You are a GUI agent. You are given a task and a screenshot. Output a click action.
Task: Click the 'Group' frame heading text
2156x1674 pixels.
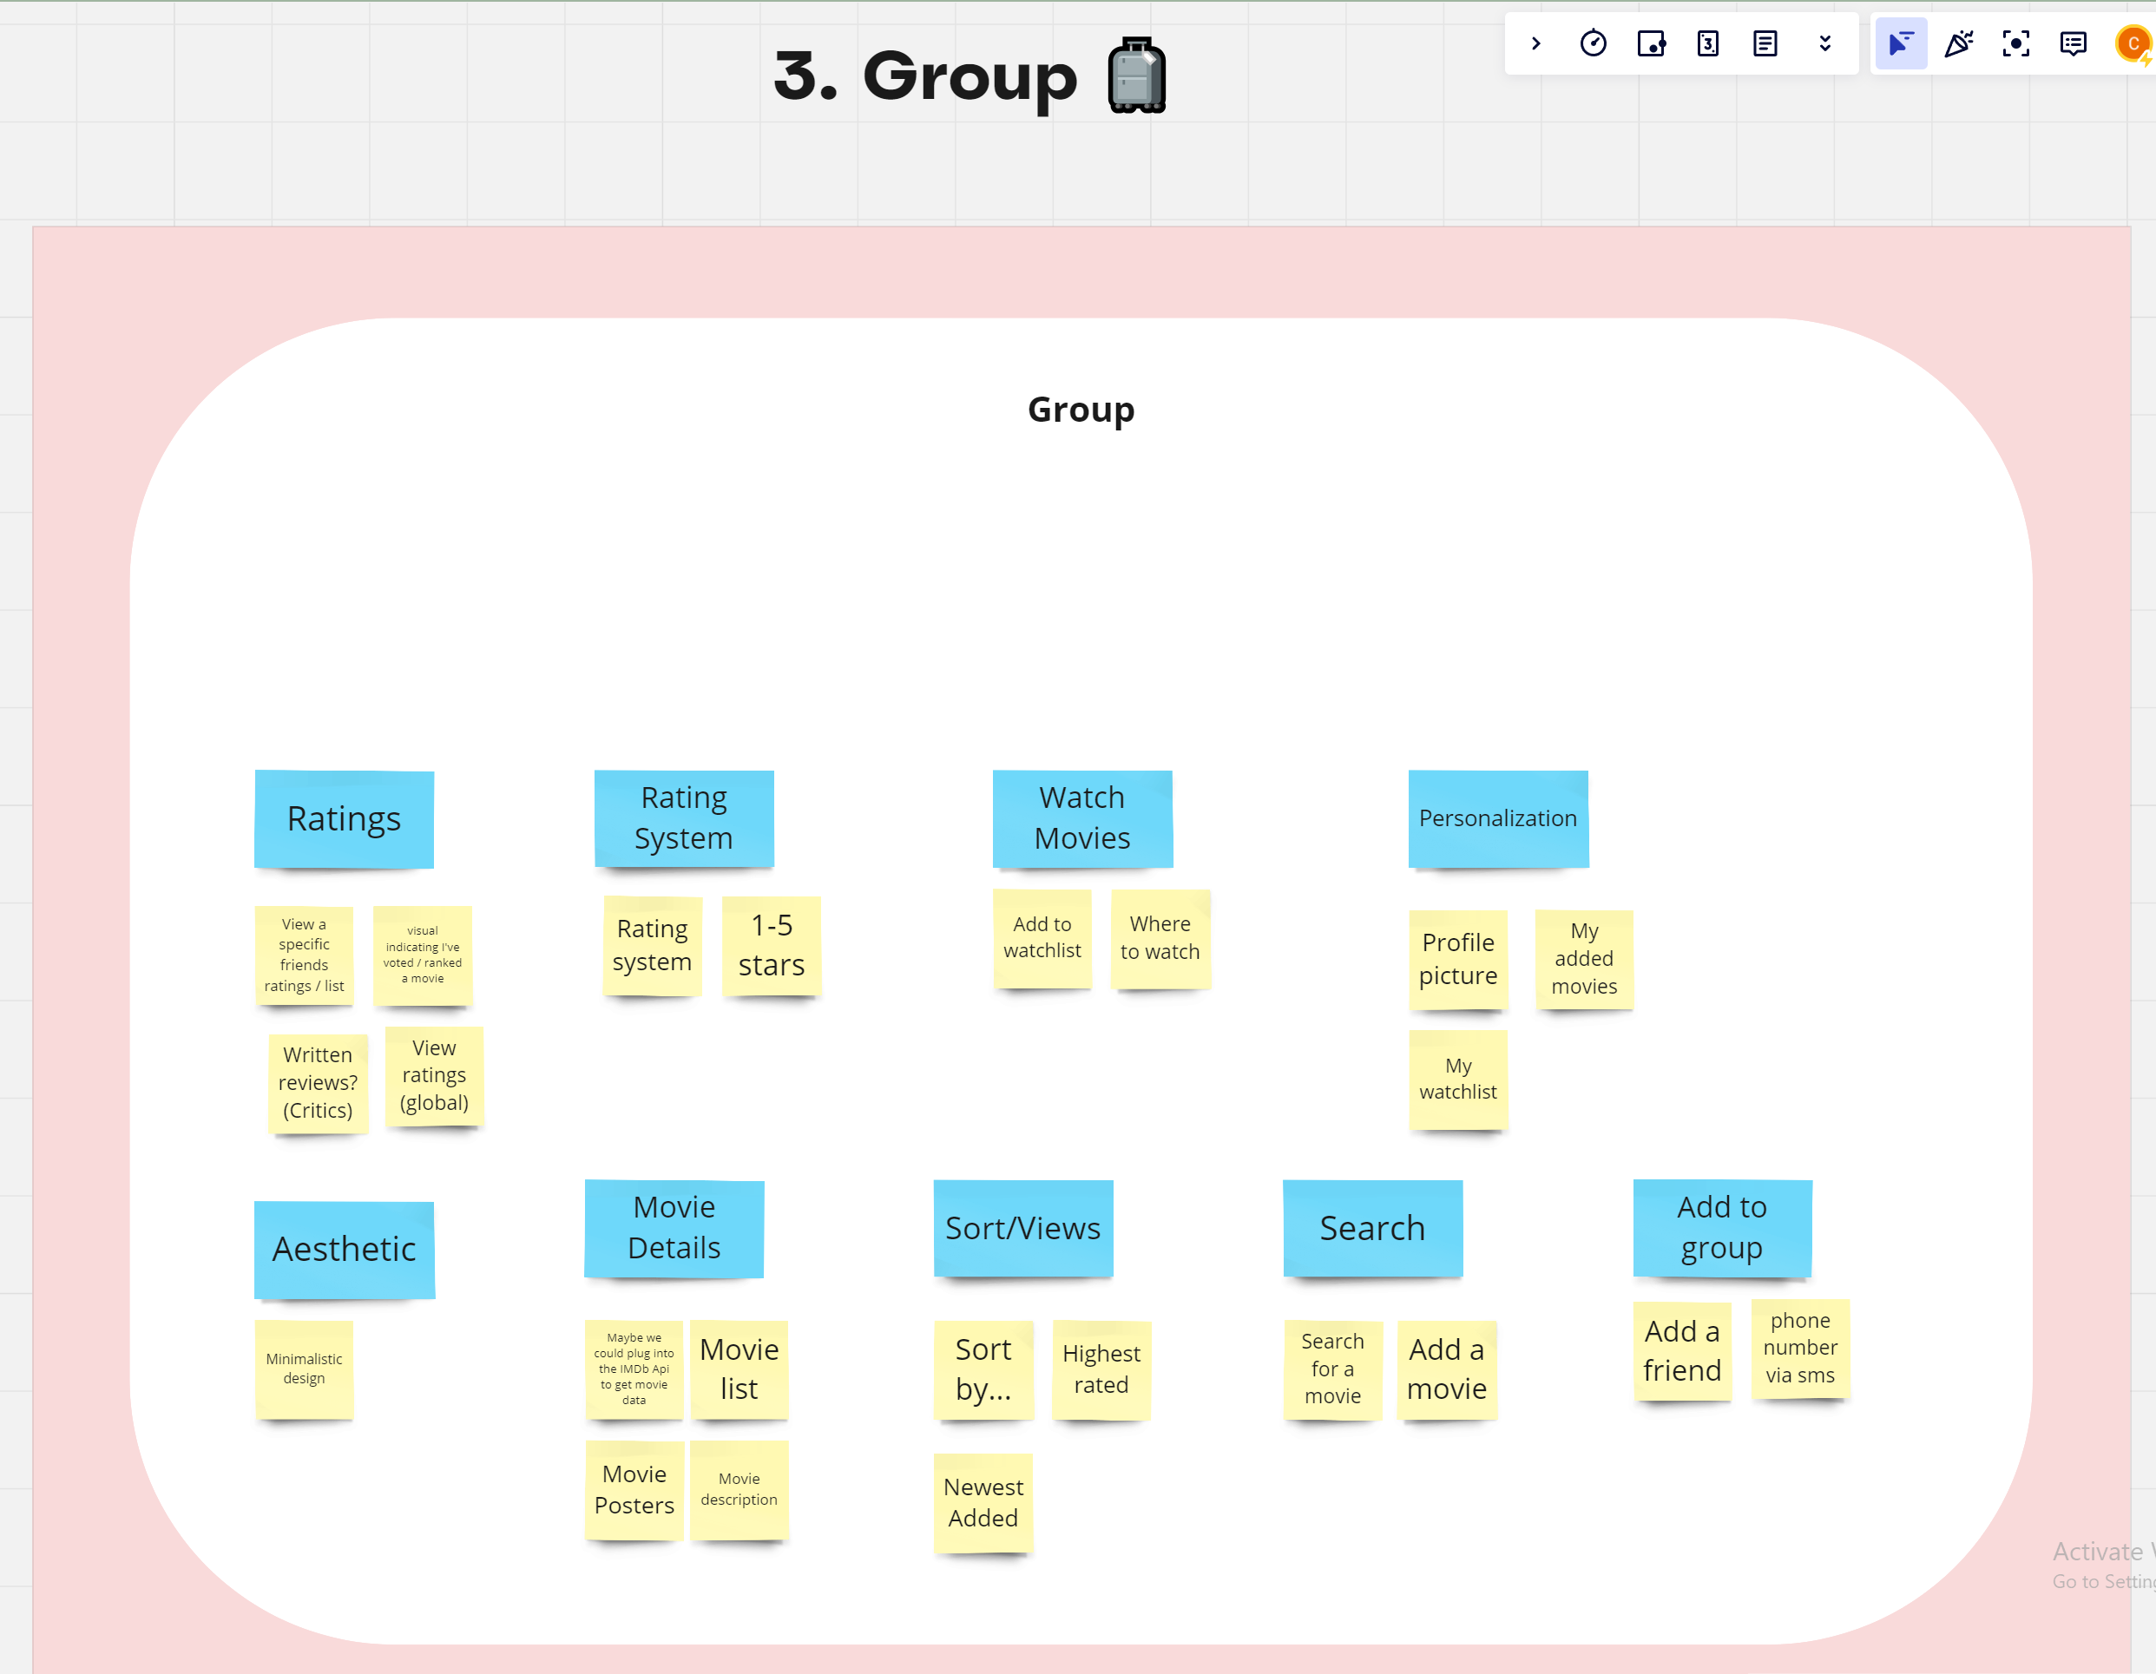click(1080, 410)
